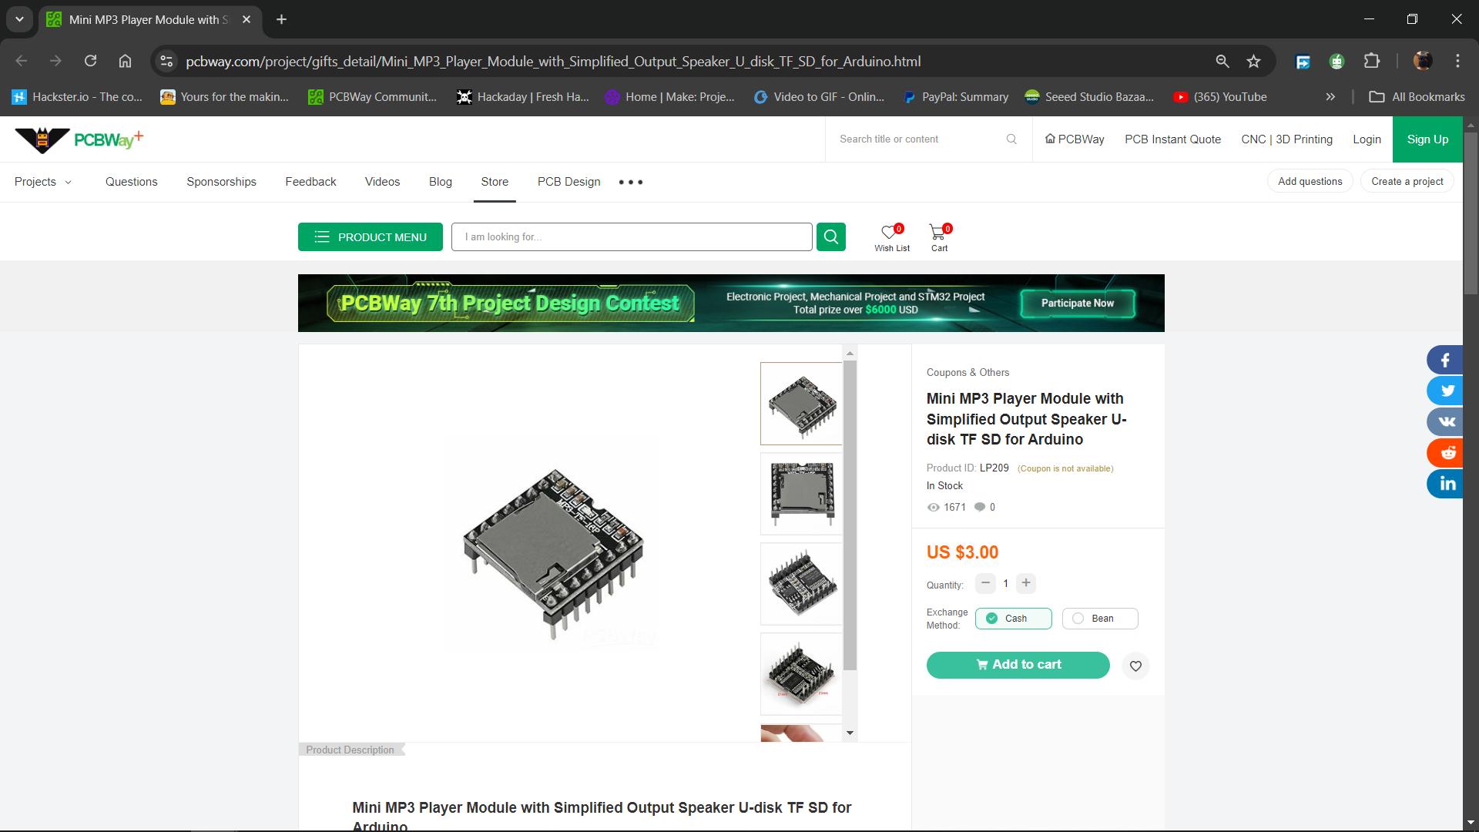
Task: Click the green store search button
Action: coord(831,237)
